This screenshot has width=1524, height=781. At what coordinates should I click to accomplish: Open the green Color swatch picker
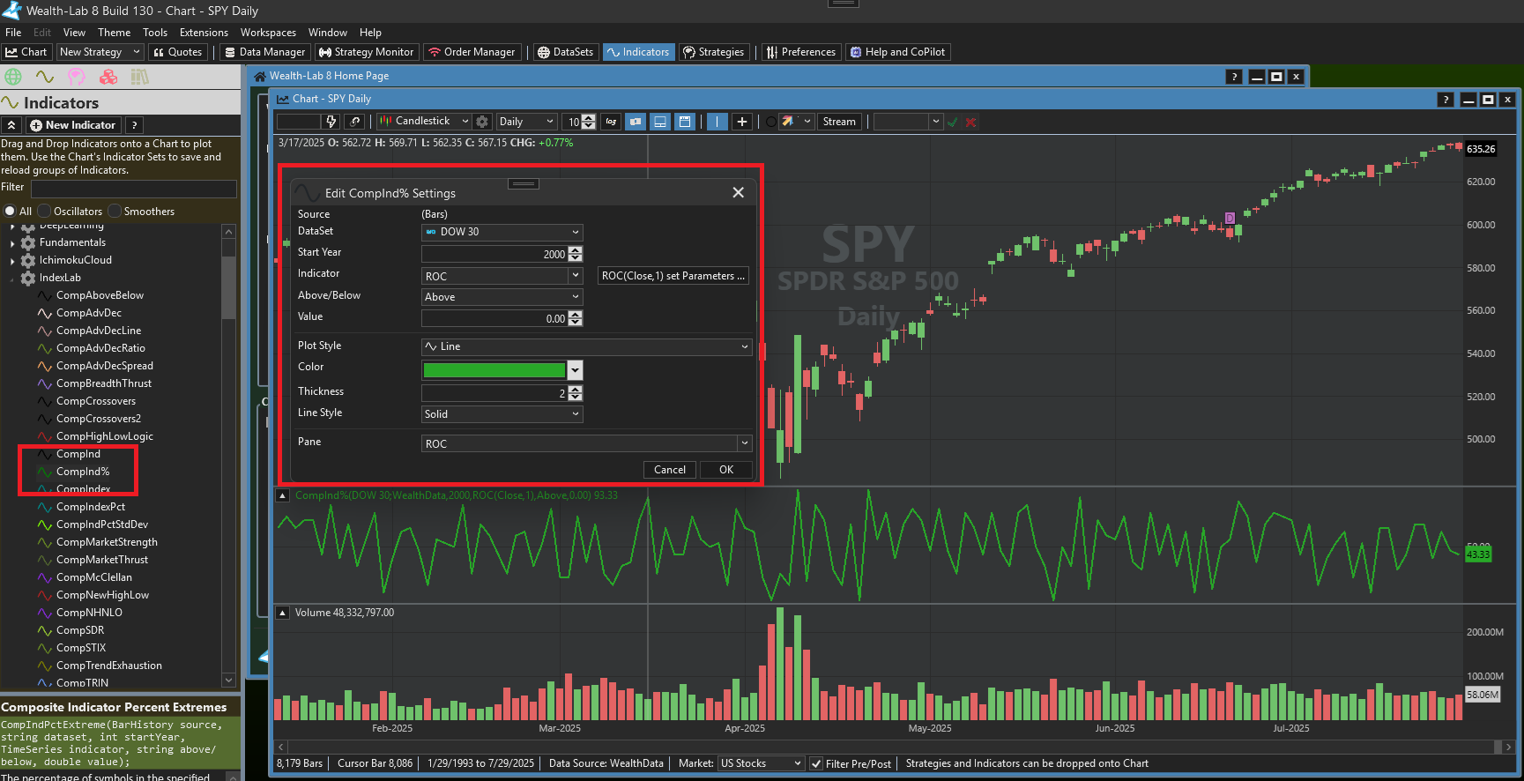502,370
